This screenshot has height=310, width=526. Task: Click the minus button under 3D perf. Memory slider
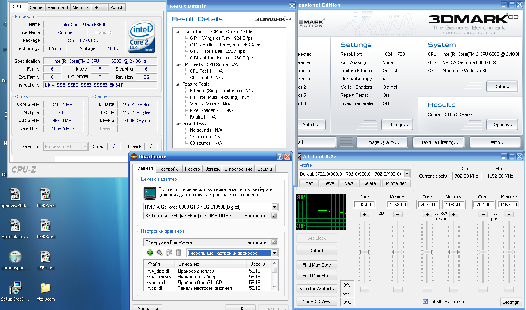click(509, 289)
